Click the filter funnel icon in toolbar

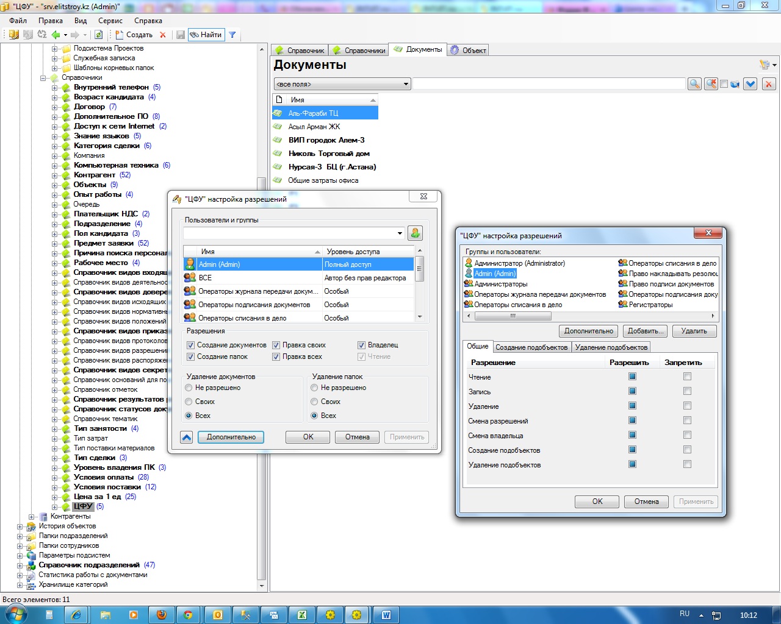(x=232, y=35)
